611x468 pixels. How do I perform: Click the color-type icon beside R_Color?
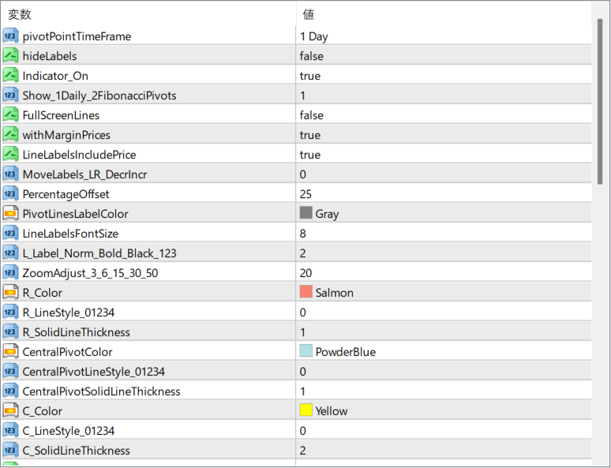click(x=10, y=293)
